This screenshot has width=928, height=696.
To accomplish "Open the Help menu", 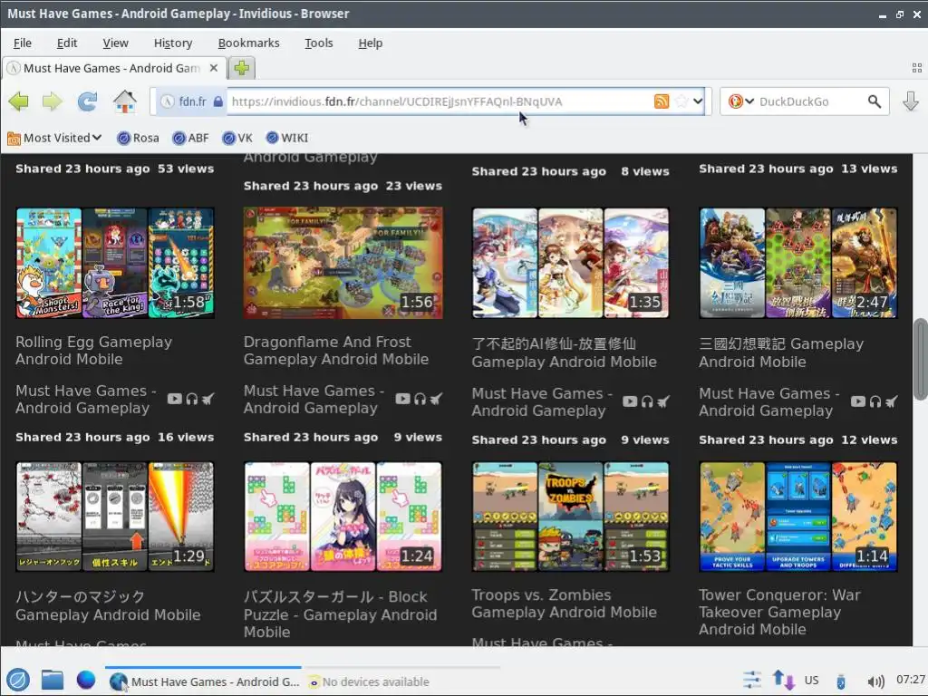I will pyautogui.click(x=371, y=43).
